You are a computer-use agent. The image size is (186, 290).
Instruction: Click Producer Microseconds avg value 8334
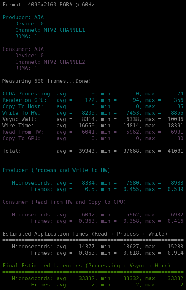pos(88,183)
